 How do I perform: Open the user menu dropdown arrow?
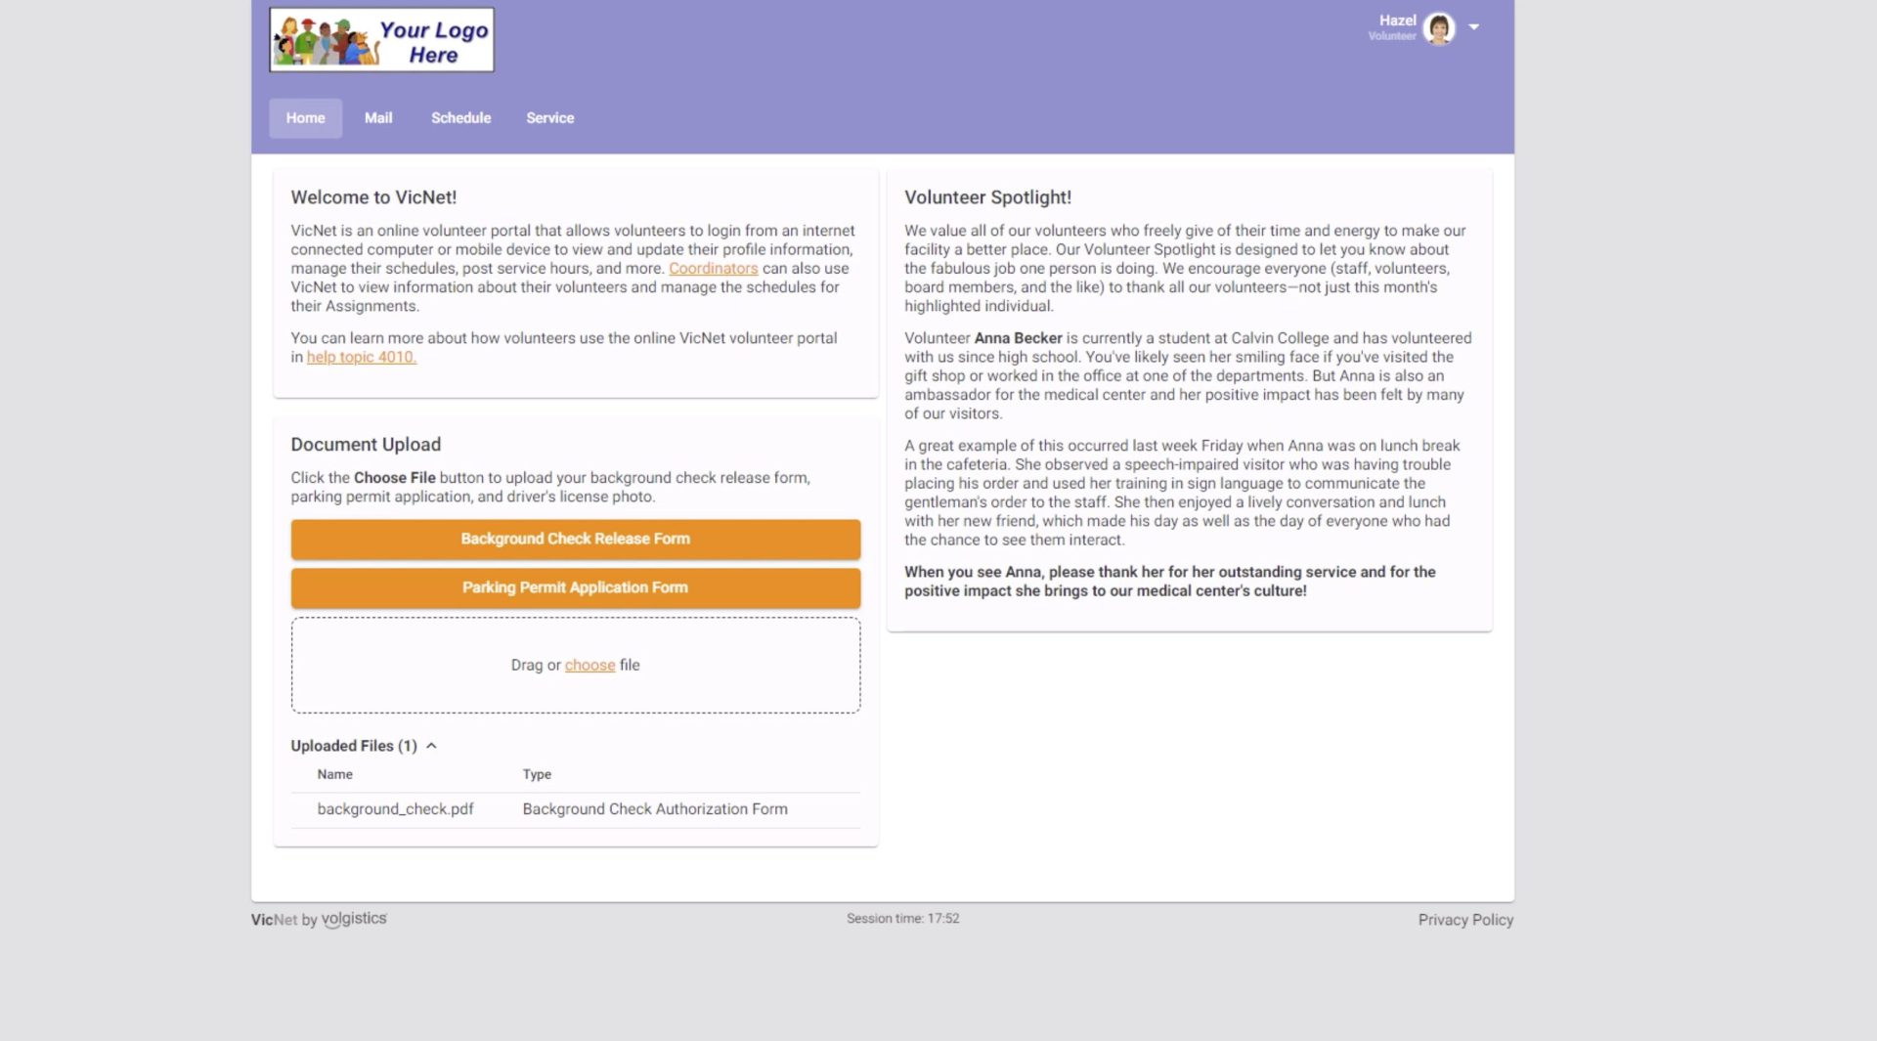tap(1473, 27)
